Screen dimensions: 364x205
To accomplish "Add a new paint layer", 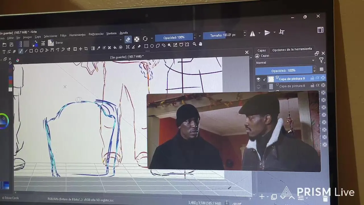I will click(x=262, y=197).
